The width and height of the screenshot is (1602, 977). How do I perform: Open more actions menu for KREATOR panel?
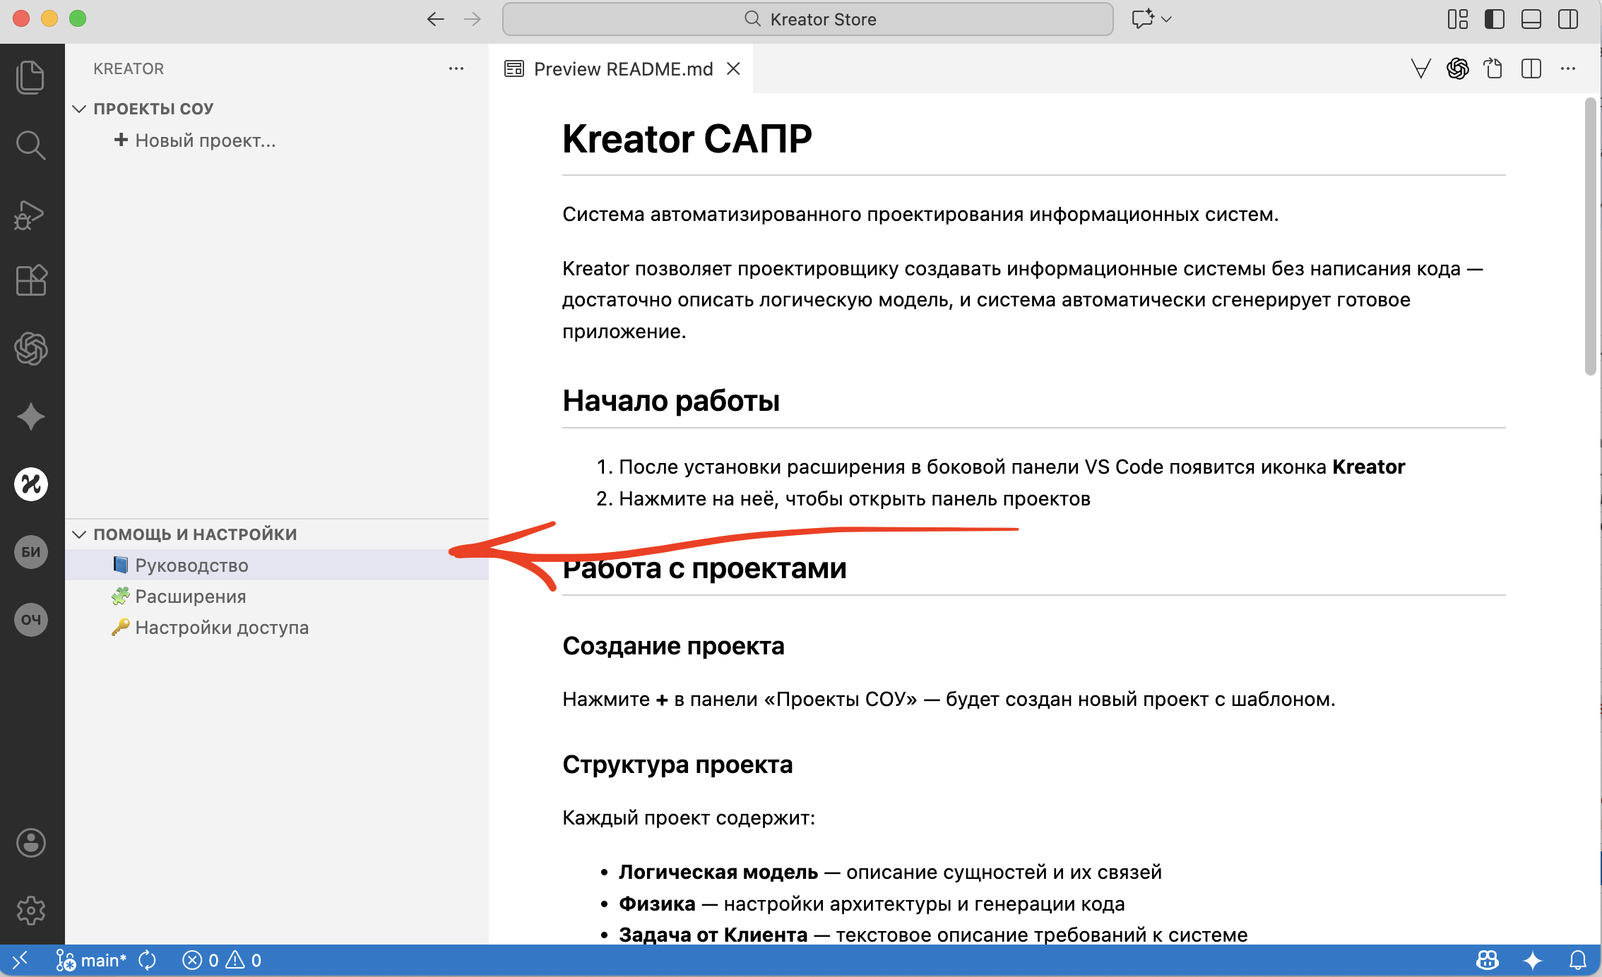click(x=456, y=68)
